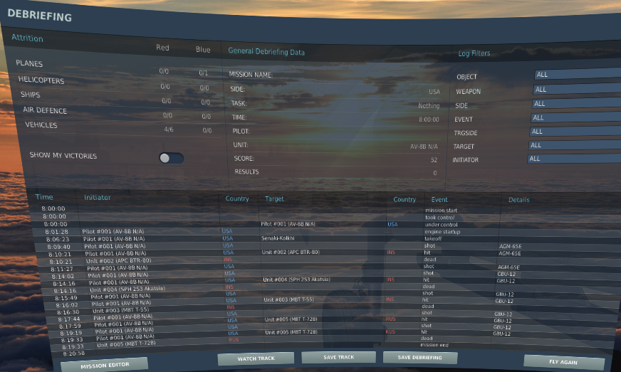
Task: Click the Details column header
Action: [519, 200]
